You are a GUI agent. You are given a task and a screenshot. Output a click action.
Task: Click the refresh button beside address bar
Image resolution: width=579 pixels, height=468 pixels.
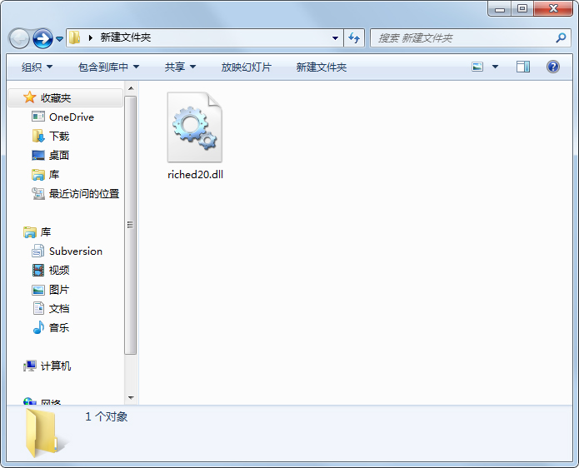point(355,37)
